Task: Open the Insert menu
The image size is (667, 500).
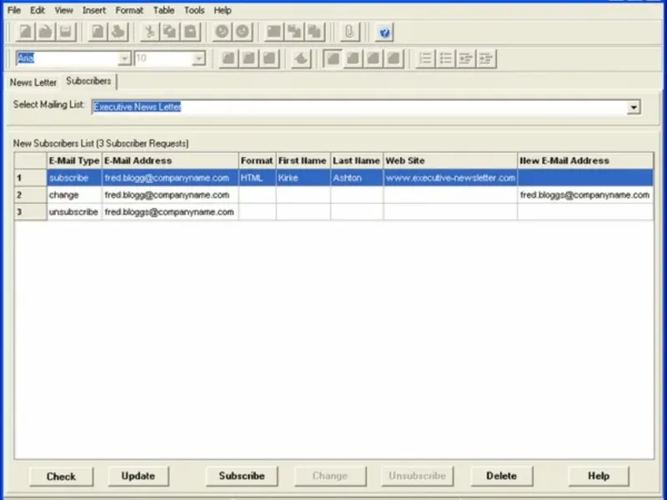Action: [94, 10]
